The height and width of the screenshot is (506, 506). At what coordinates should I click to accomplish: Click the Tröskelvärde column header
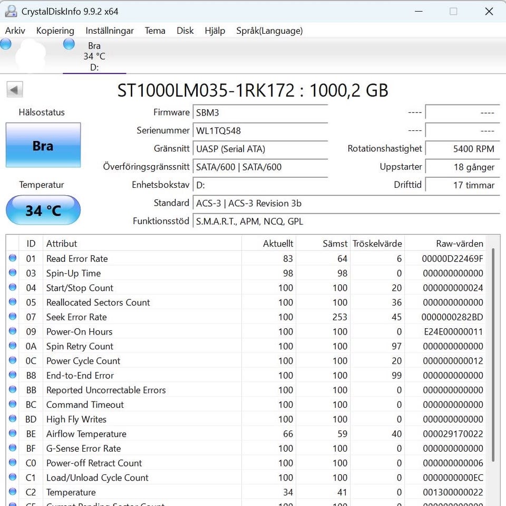pyautogui.click(x=377, y=243)
